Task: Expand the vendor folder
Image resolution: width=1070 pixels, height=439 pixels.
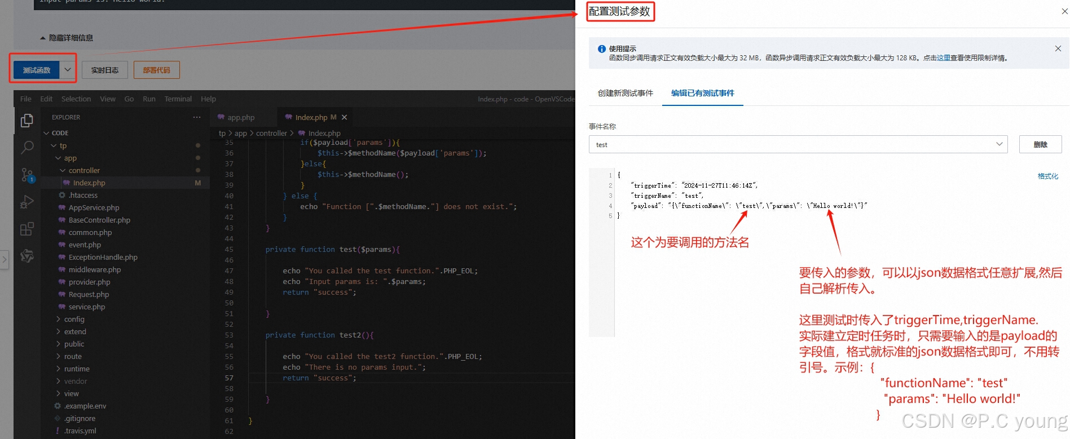Action: pyautogui.click(x=72, y=381)
